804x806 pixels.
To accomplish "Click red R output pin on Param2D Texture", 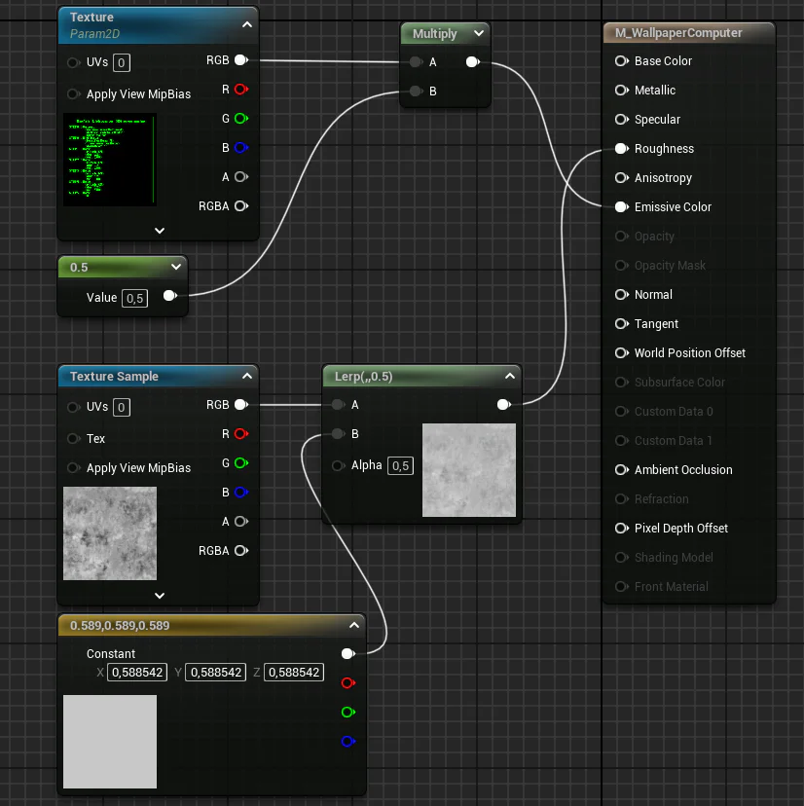I will [x=240, y=90].
